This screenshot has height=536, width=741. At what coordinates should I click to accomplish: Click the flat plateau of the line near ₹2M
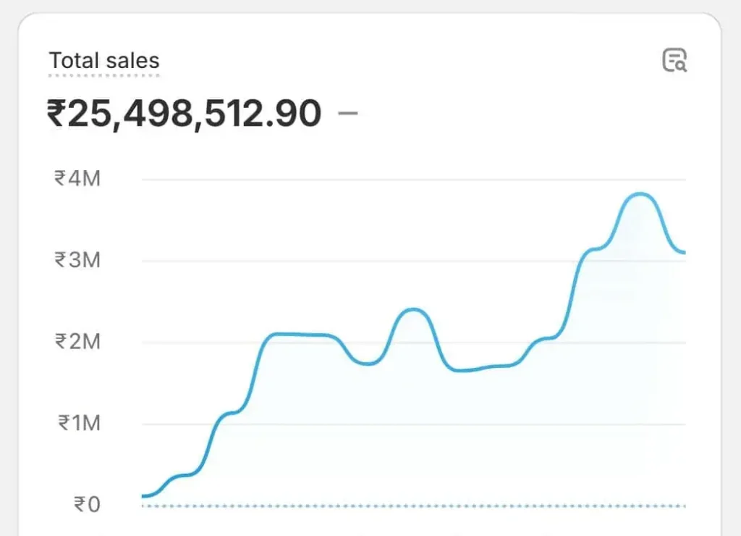tap(297, 335)
